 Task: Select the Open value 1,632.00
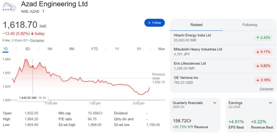[31, 113]
